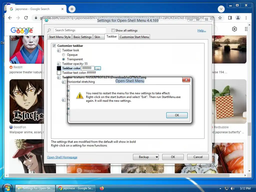Switch to the Basic Settings tab
256x192 pixels.
pos(82,37)
